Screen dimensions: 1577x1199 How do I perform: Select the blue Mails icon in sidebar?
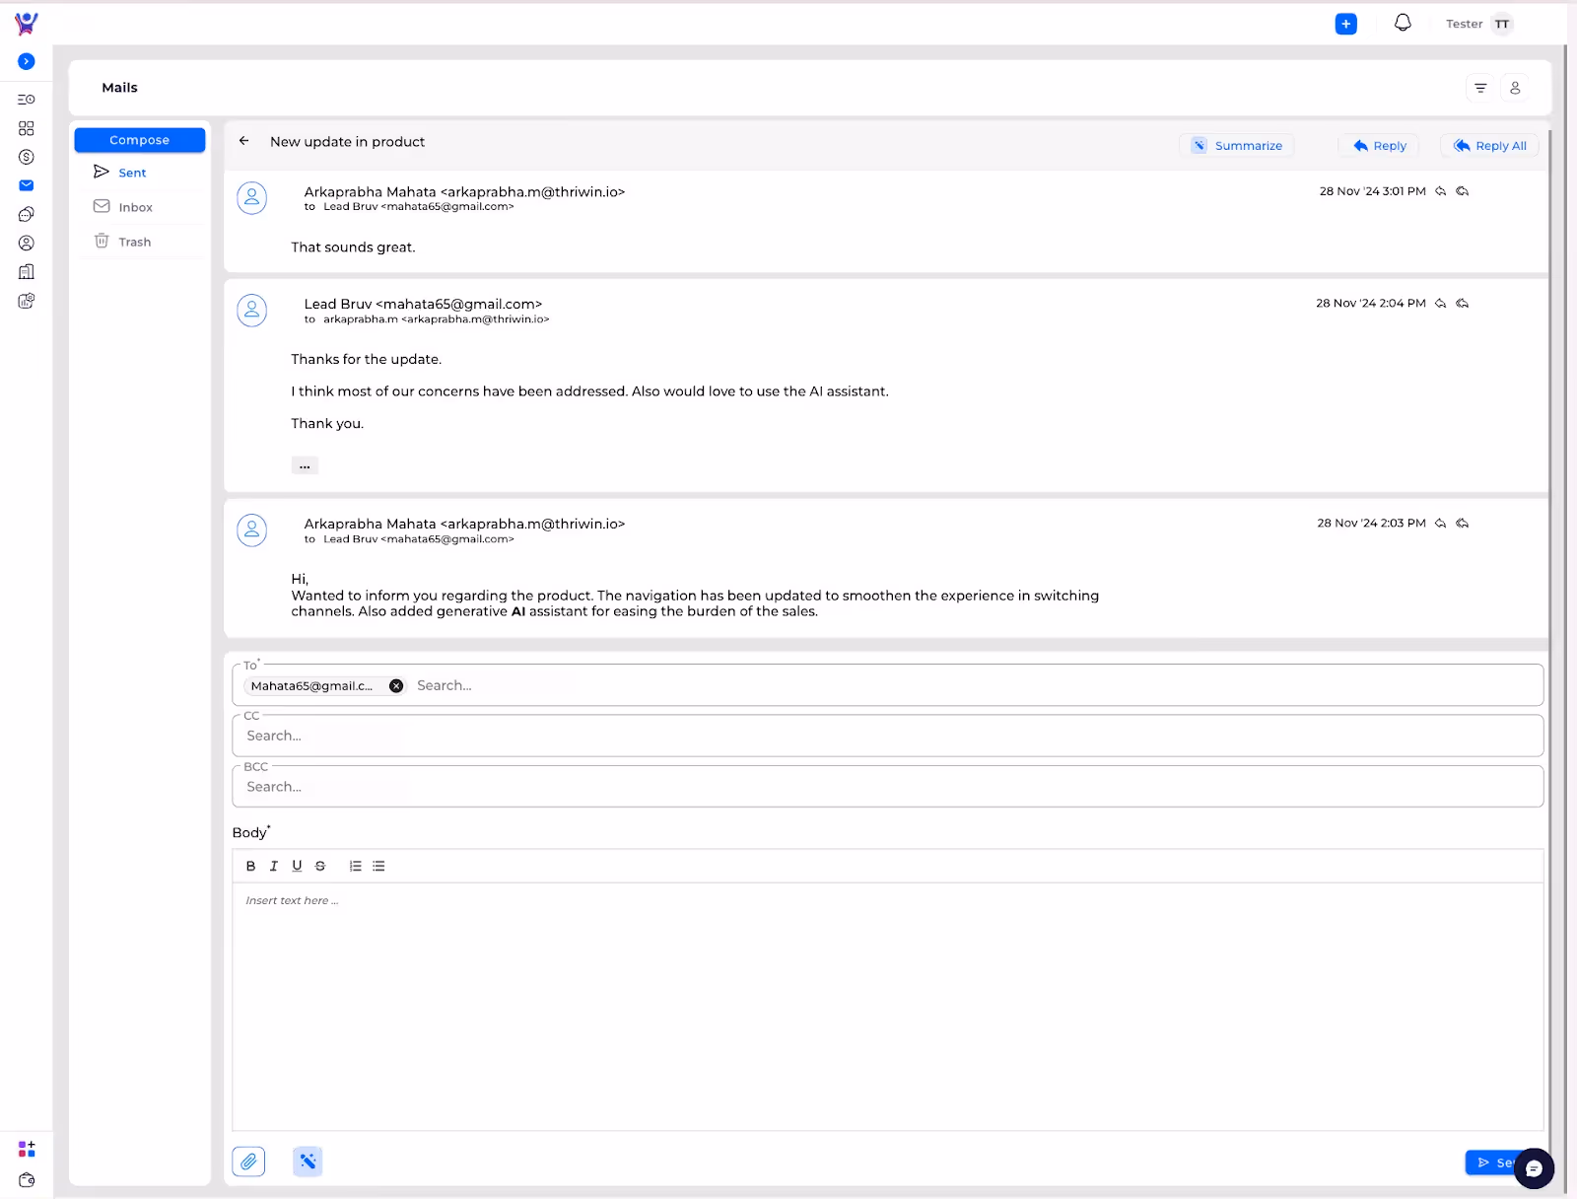27,185
